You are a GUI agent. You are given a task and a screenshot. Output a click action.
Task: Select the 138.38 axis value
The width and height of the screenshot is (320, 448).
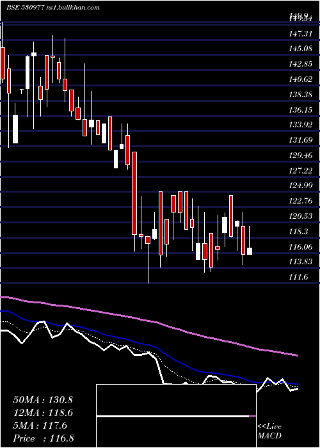pos(300,95)
